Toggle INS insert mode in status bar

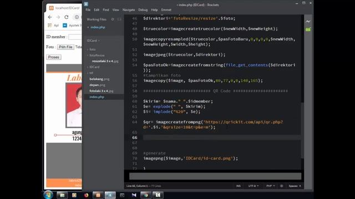(x=239, y=186)
